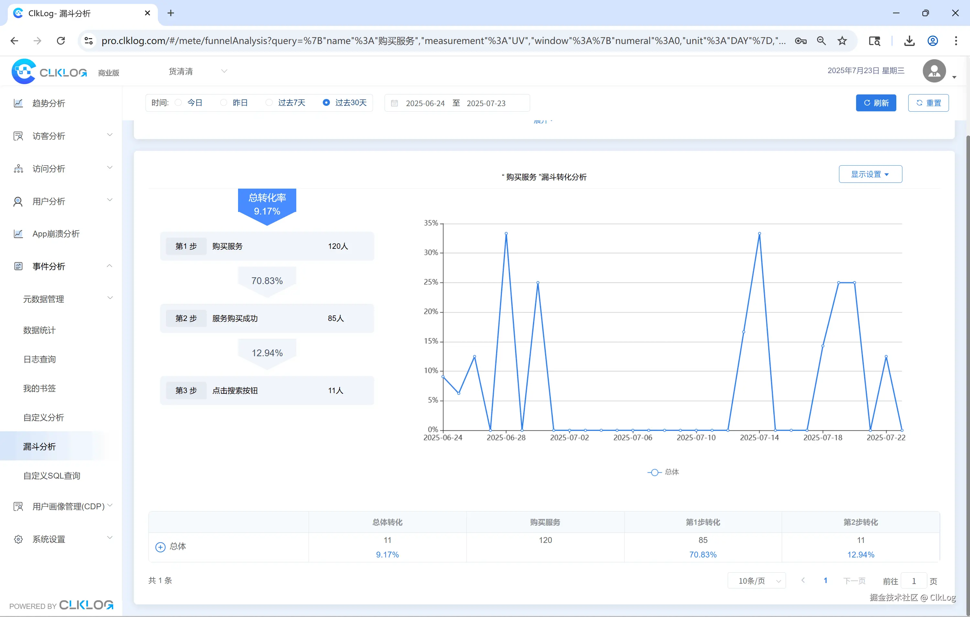Click the 前往 page number input field
The height and width of the screenshot is (617, 970).
(914, 581)
